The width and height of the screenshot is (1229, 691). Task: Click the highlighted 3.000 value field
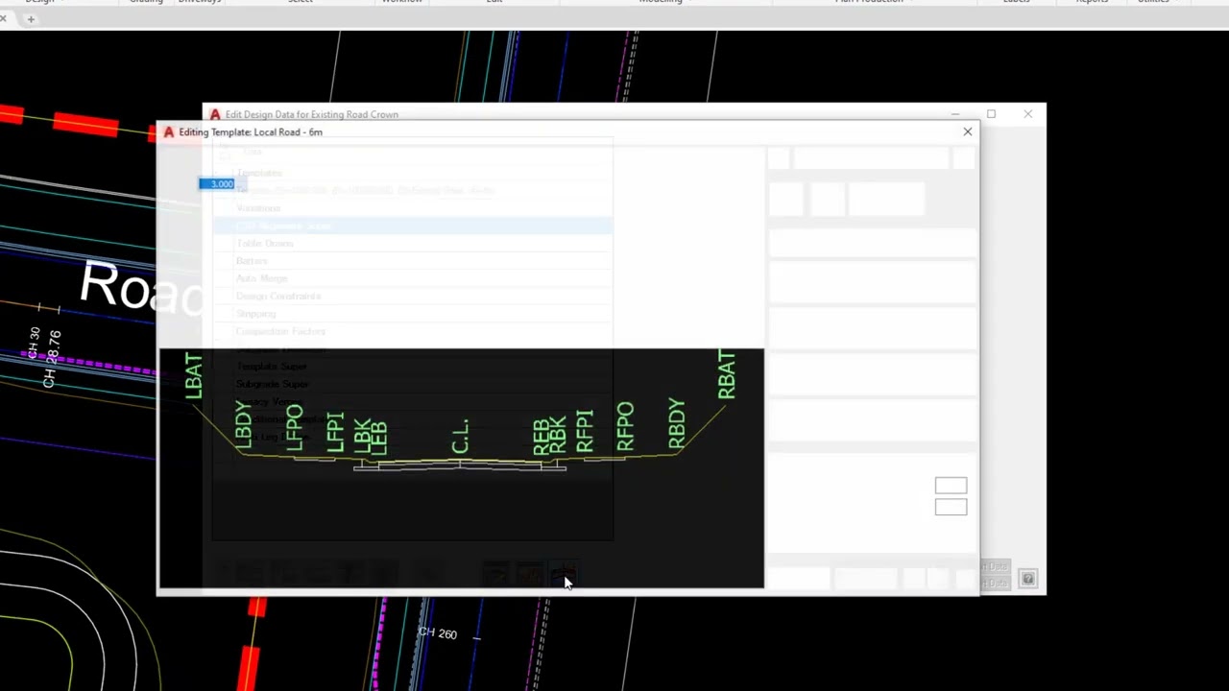tap(222, 184)
